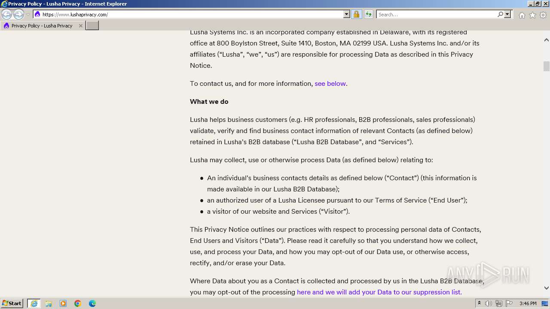Launch Microsoft Edge from taskbar

click(x=92, y=303)
